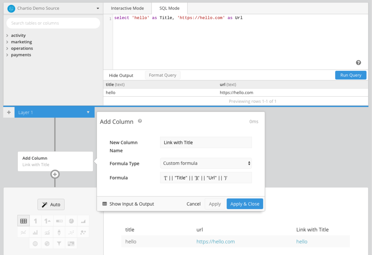Pick the Bar Line combo chart icon
The width and height of the screenshot is (372, 255).
(x=47, y=232)
